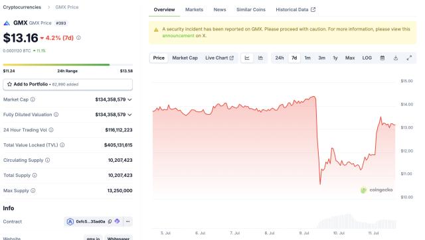The image size is (425, 240).
Task: Go to Cryptocurrencies breadcrumb
Action: pyautogui.click(x=22, y=7)
